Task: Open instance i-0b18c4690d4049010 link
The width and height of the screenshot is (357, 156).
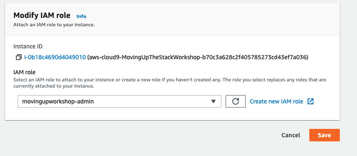Action: (x=55, y=58)
